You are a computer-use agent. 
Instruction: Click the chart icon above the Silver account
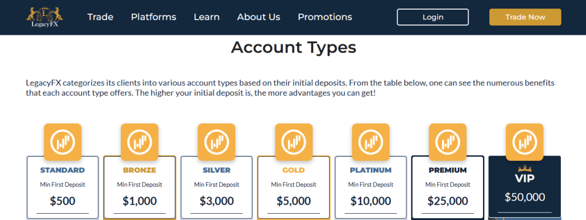click(x=216, y=142)
